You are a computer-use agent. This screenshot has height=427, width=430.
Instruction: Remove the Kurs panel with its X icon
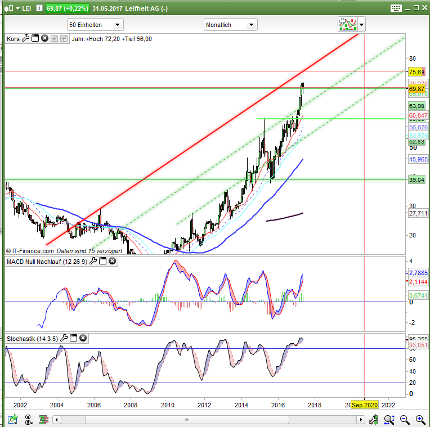pos(44,38)
